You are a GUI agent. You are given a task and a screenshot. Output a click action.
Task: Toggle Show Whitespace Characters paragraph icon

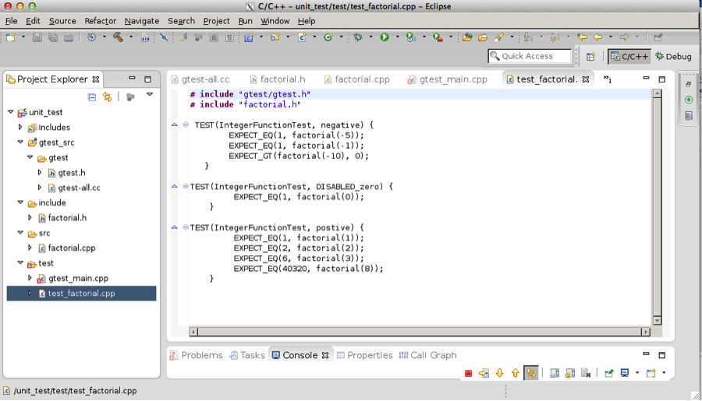229,37
